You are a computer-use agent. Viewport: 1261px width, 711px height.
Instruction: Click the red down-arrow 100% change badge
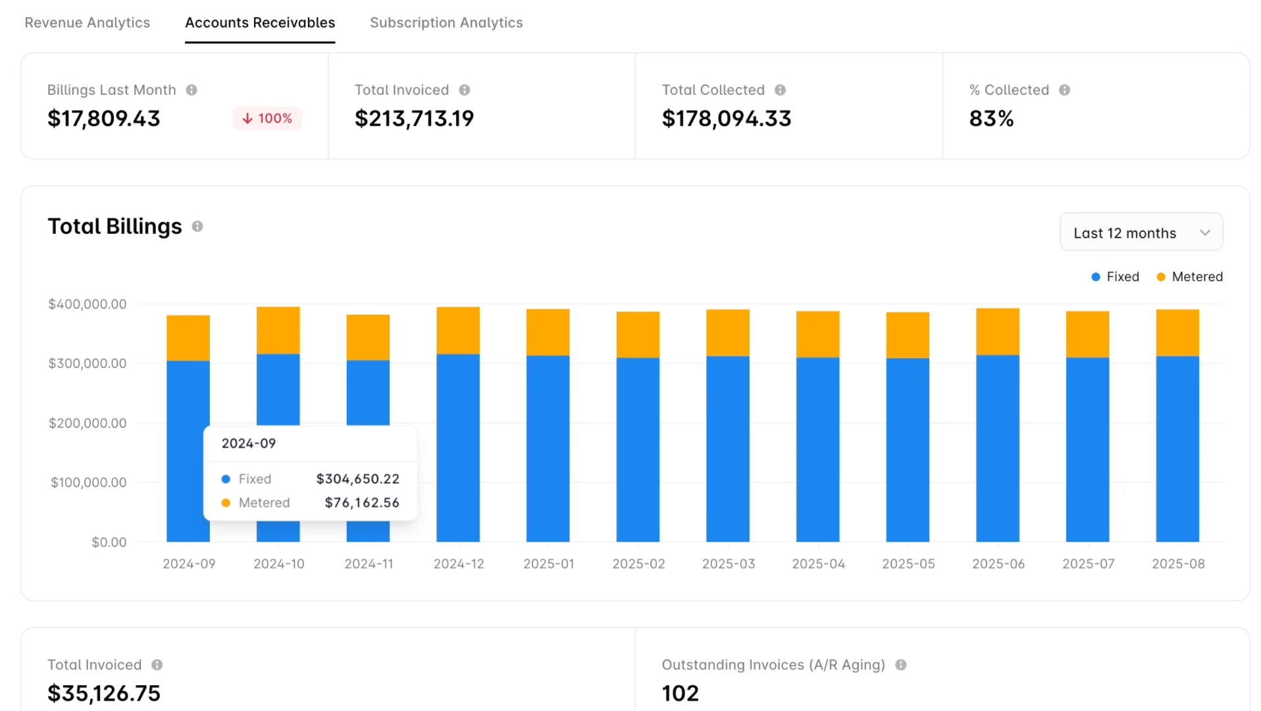[267, 118]
